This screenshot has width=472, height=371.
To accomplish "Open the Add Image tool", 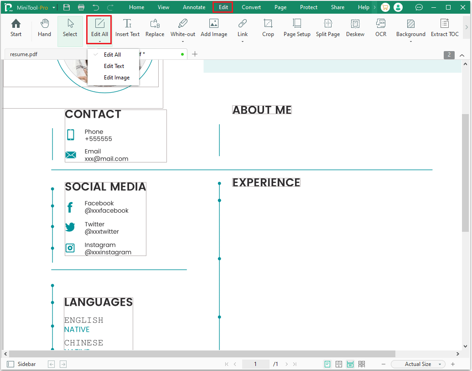I will click(x=214, y=28).
